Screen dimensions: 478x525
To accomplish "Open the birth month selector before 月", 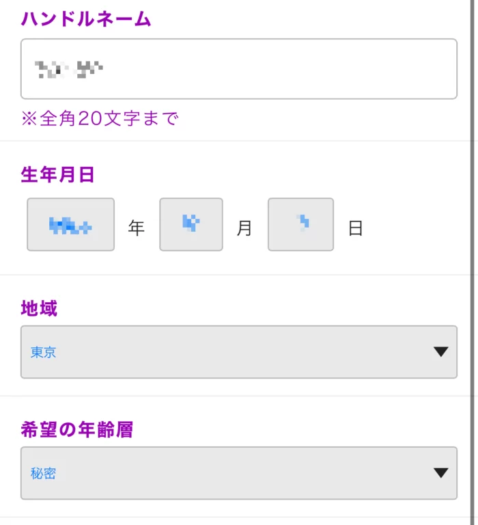I will (191, 224).
